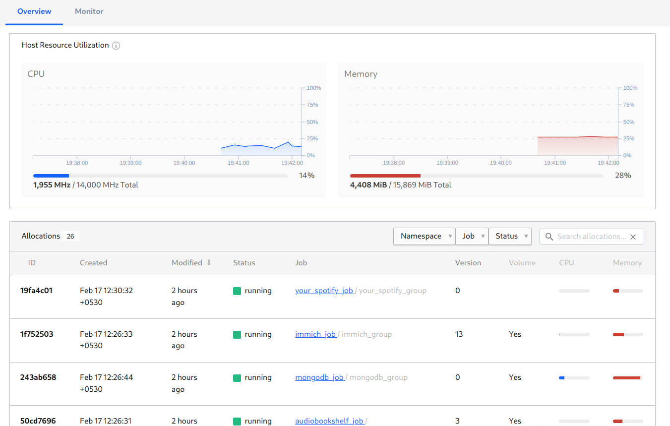
Task: Click the sort arrow on the Modified column
Action: click(208, 262)
